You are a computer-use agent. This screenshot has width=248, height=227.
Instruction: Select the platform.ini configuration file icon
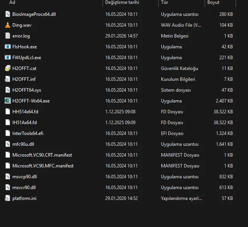pyautogui.click(x=8, y=198)
